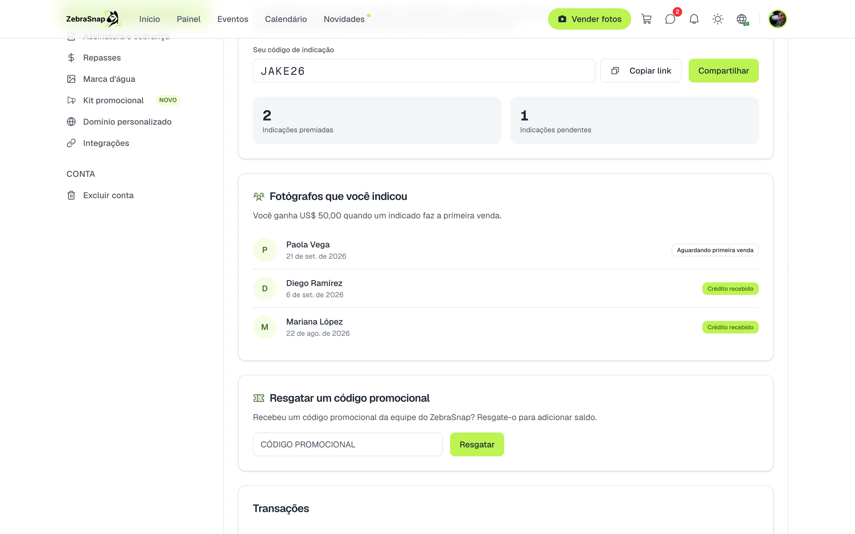Click the JAKE26 referral code field
This screenshot has height=534, width=855.
[x=424, y=71]
